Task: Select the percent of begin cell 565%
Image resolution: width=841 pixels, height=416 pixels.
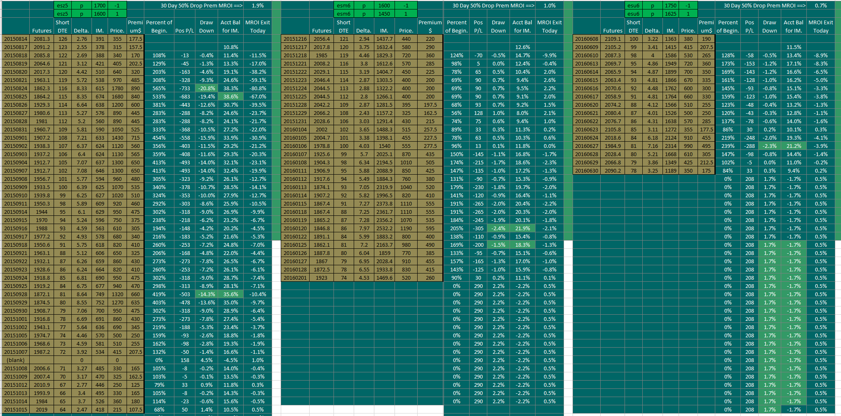Action: (159, 89)
